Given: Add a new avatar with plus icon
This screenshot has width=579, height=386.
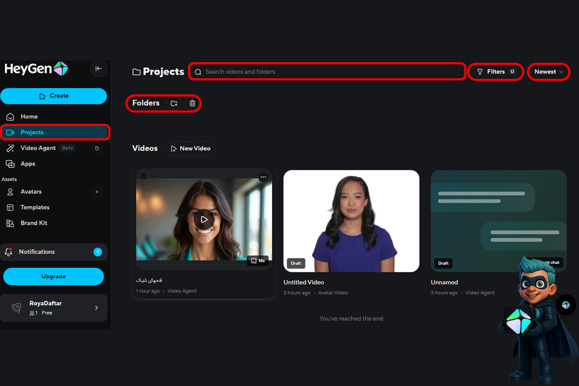Looking at the screenshot, I should (96, 192).
